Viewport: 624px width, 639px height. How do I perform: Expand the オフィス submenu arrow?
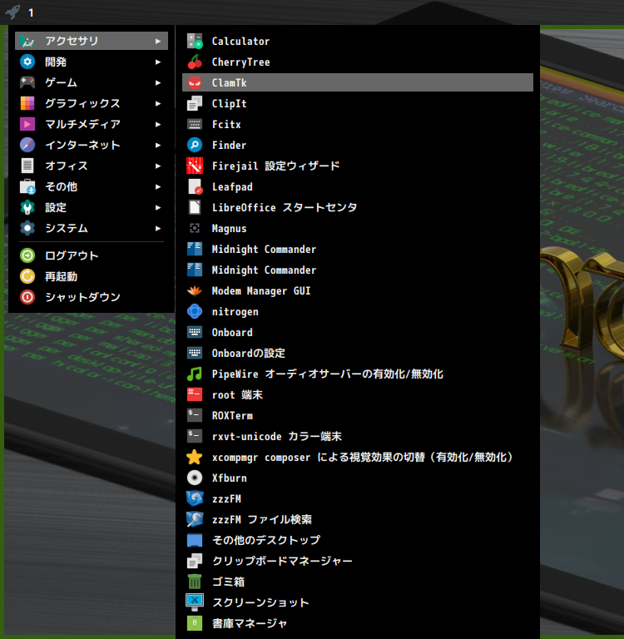click(158, 166)
